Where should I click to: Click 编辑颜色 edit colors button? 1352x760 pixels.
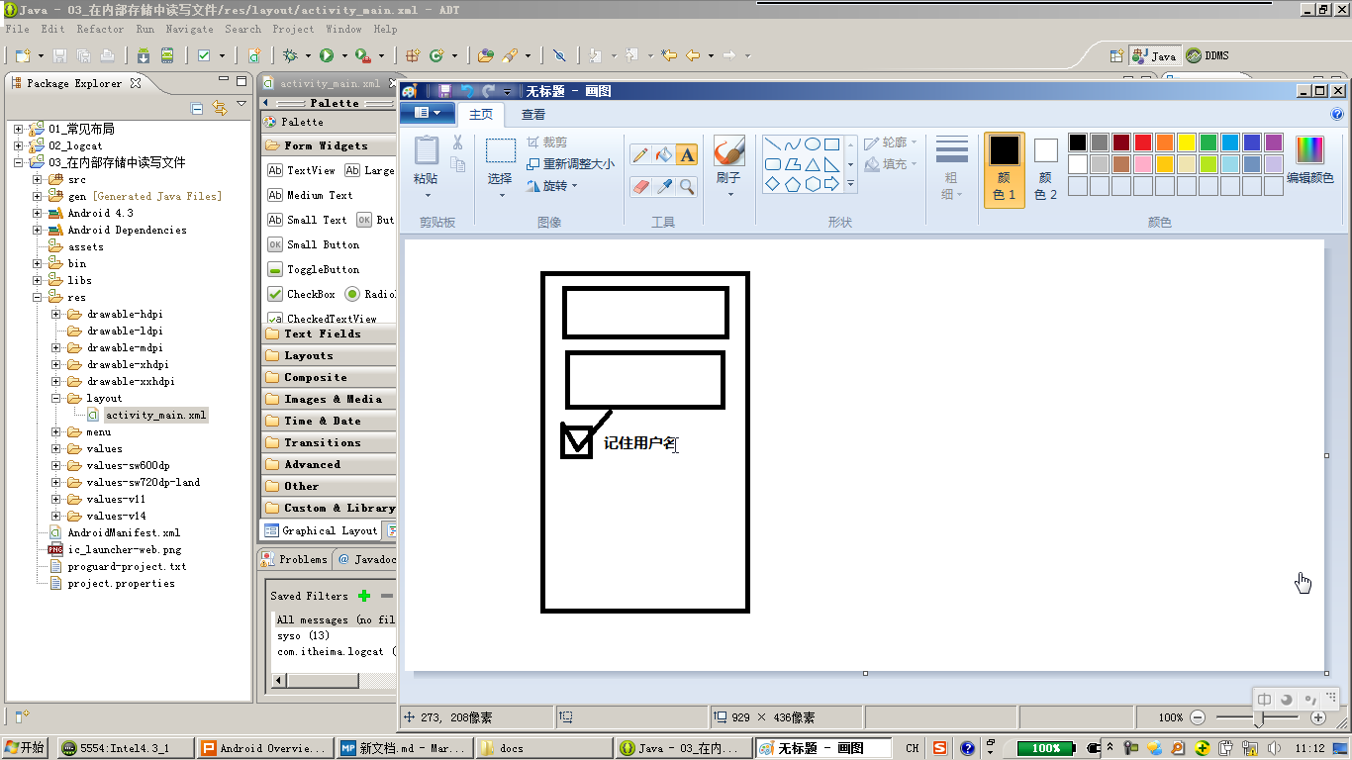1309,160
